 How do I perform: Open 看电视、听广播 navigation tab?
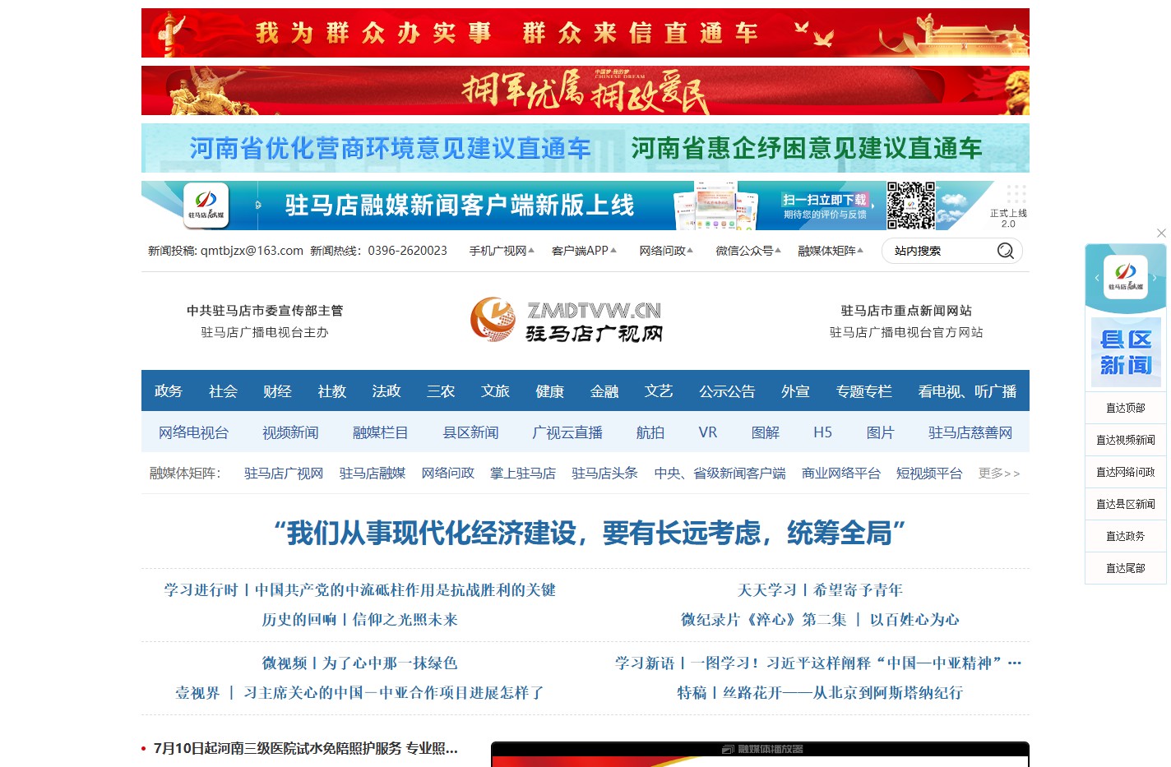[968, 391]
